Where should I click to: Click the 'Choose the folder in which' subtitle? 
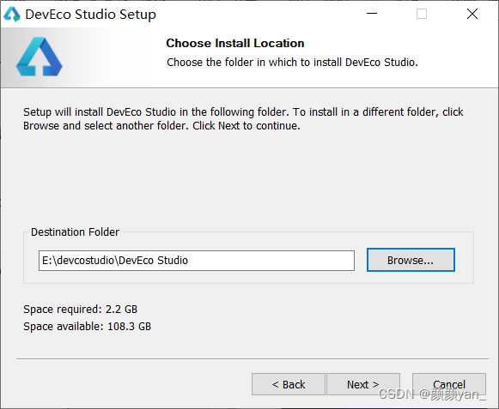click(292, 63)
